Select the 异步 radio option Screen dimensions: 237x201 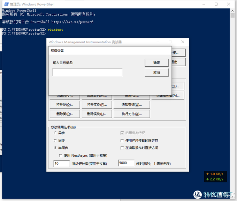(55, 133)
